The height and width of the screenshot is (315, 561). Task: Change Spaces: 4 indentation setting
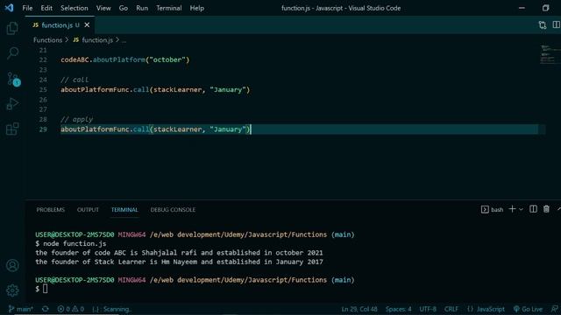(x=398, y=309)
